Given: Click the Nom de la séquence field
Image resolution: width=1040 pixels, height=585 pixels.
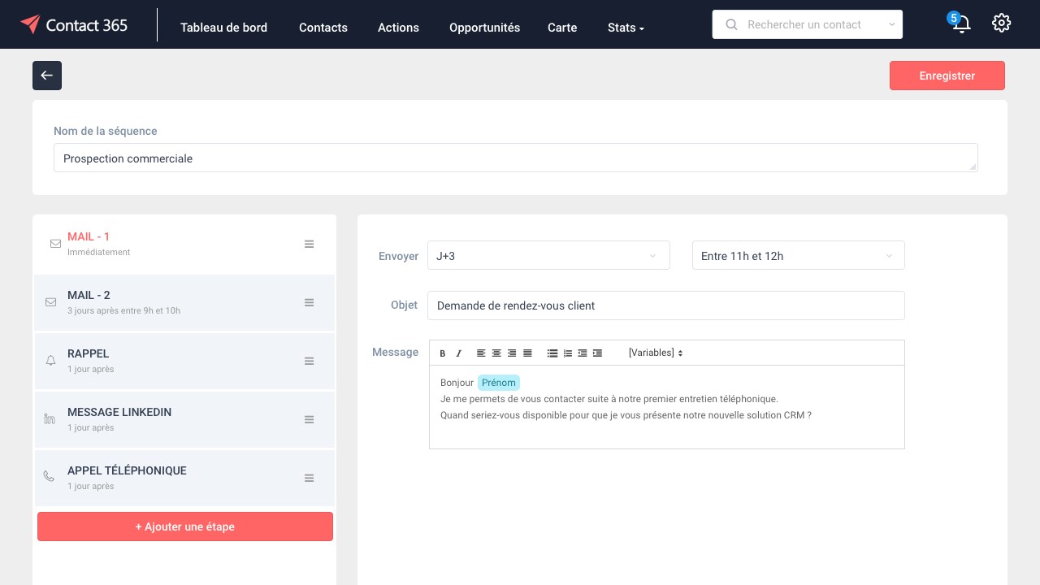Looking at the screenshot, I should coord(516,158).
